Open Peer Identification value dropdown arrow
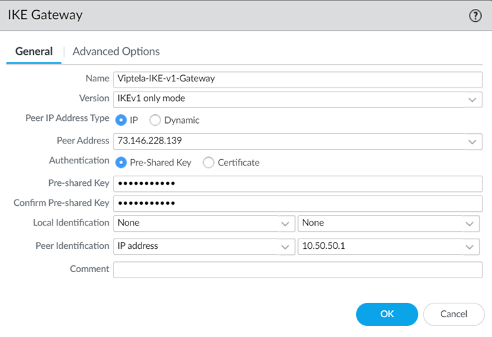The width and height of the screenshot is (492, 337). tap(470, 247)
